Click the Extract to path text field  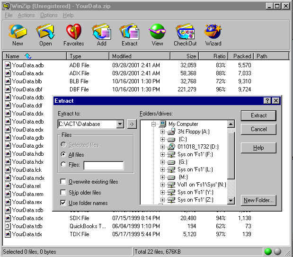click(87, 124)
